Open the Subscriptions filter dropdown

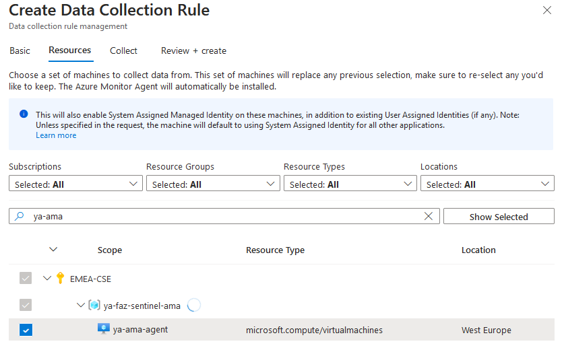click(75, 184)
